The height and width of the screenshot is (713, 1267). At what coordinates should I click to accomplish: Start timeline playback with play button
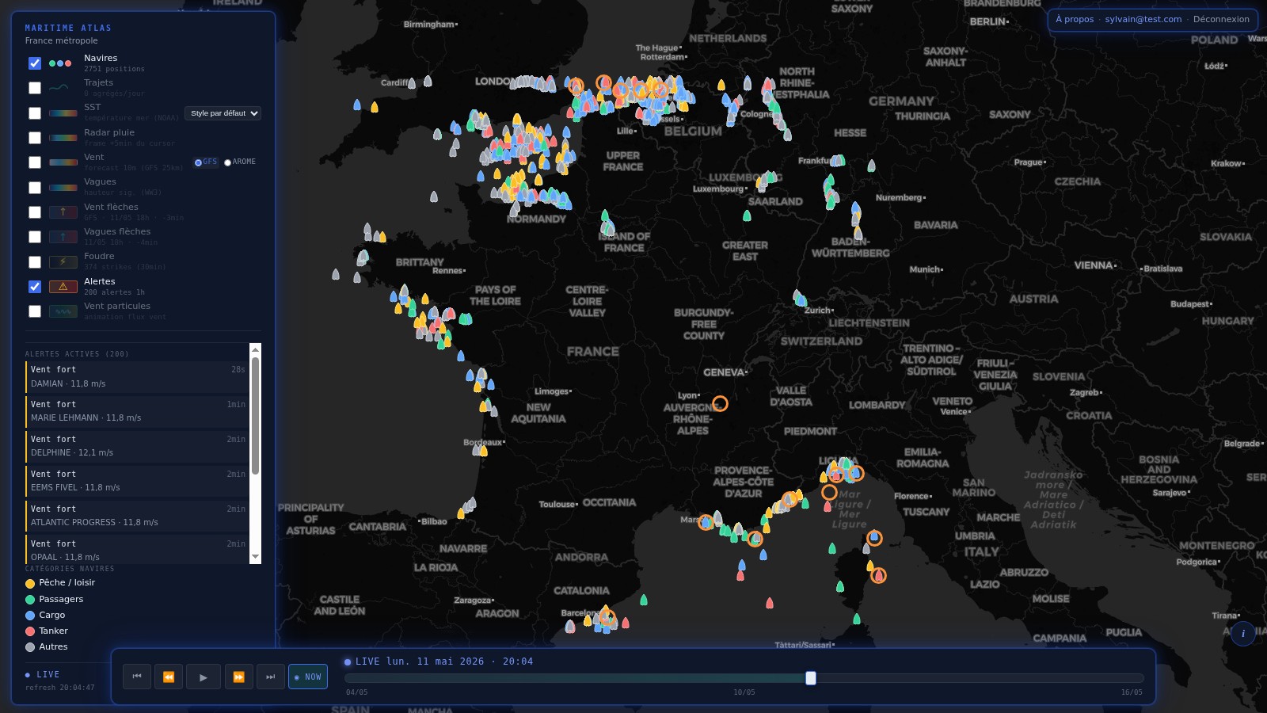pos(204,677)
